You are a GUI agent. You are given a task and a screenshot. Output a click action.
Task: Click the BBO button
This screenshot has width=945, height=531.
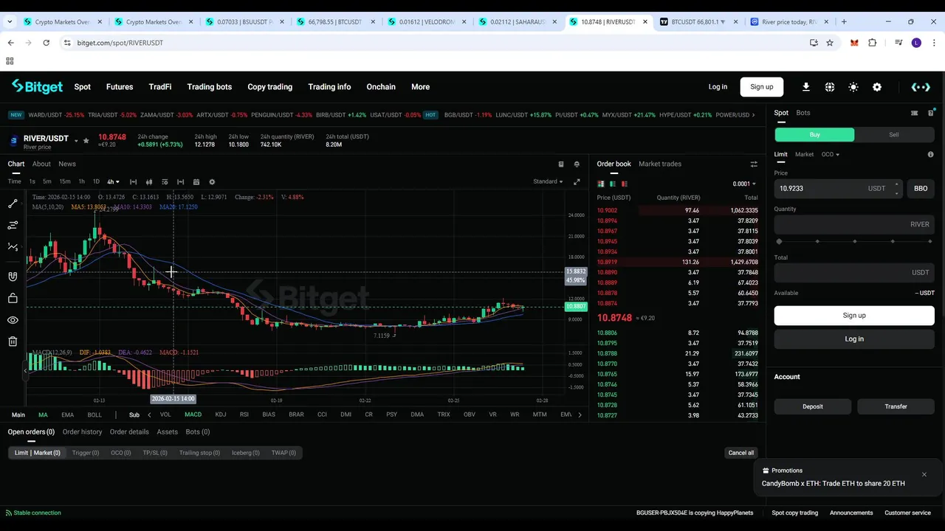point(921,188)
